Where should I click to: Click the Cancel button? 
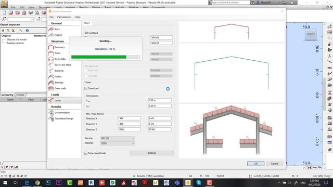click(x=274, y=164)
